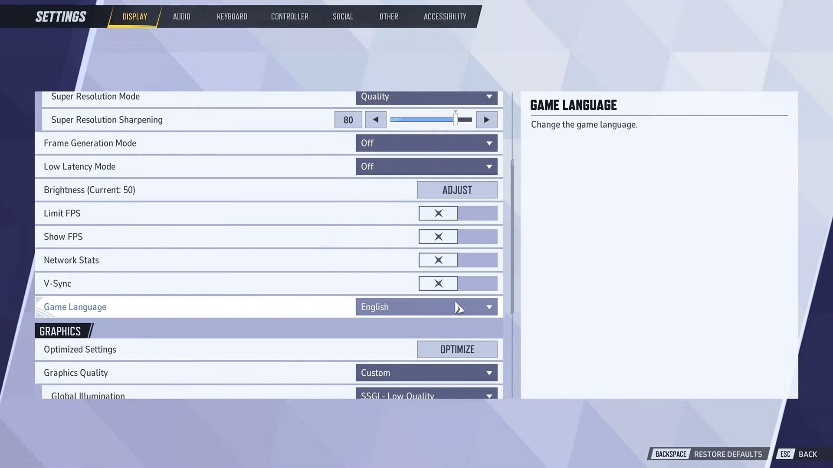
Task: Click KEYBOARD settings tab icon
Action: [232, 16]
